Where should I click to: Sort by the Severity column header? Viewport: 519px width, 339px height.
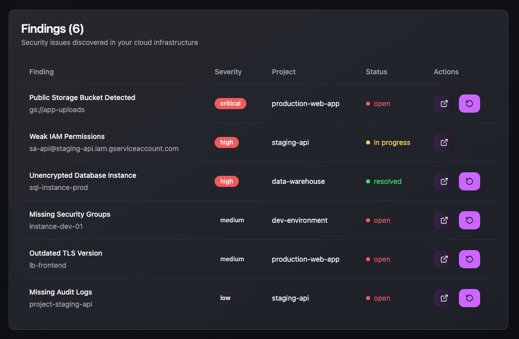point(228,72)
